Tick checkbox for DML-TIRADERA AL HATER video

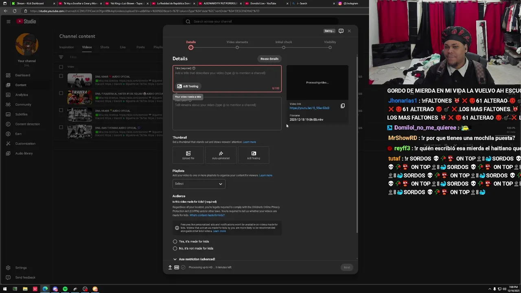click(x=61, y=93)
